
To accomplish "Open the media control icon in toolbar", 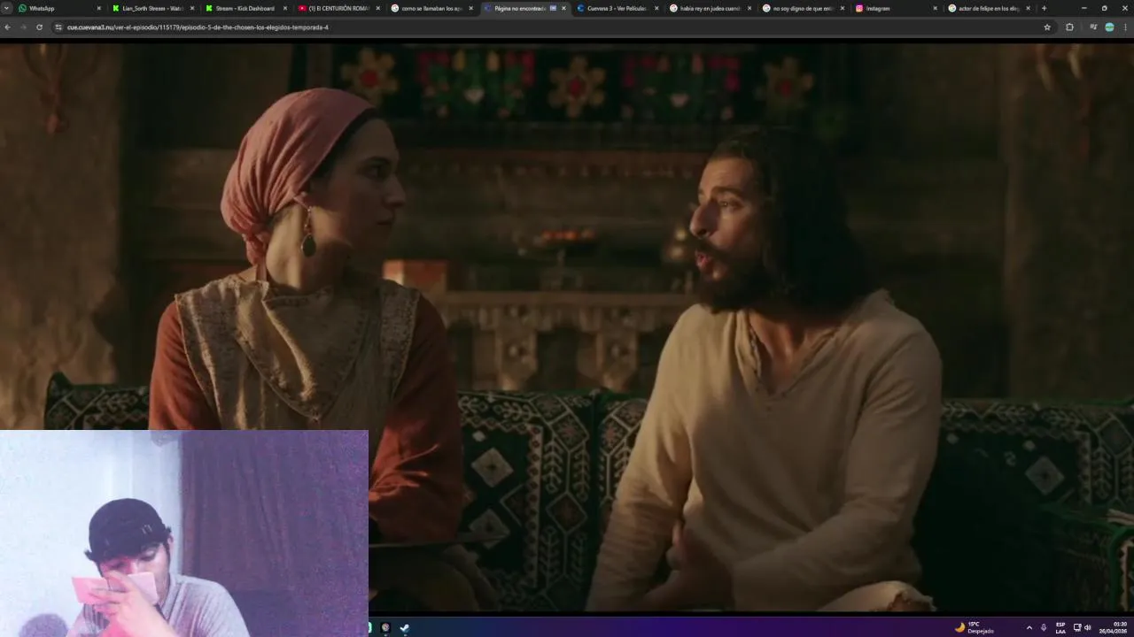I will 1093,27.
